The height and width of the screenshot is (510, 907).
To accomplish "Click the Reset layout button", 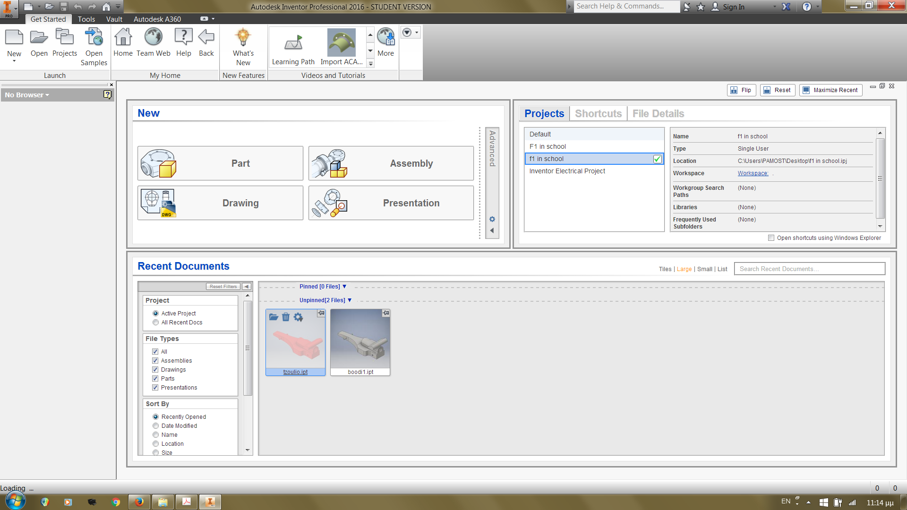I will pyautogui.click(x=778, y=90).
